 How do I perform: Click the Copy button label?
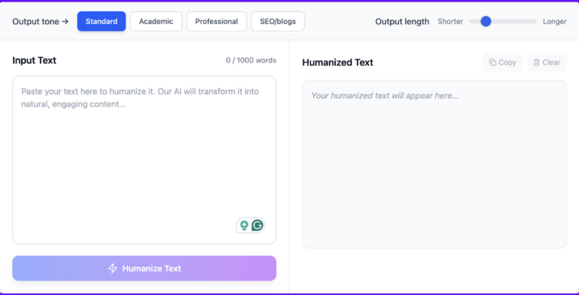[508, 62]
